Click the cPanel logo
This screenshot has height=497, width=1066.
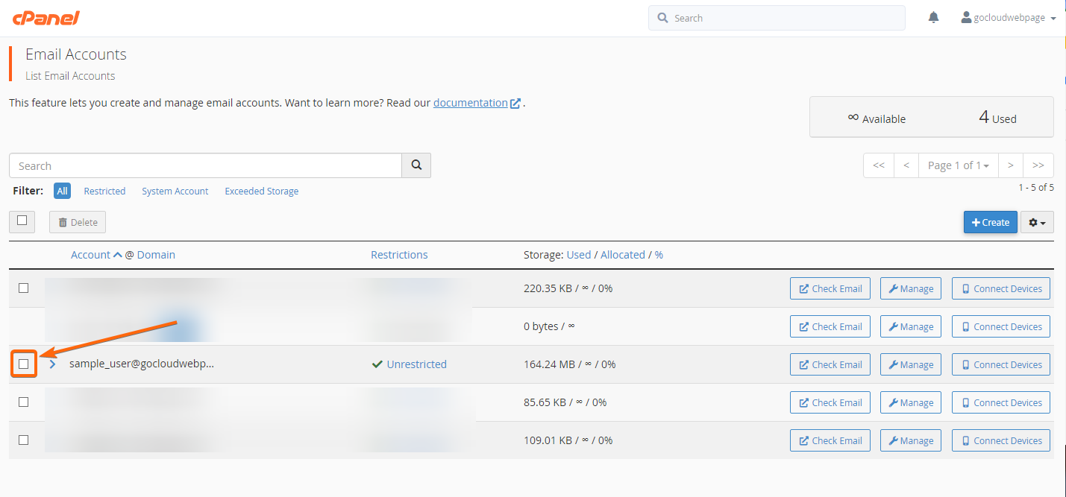pyautogui.click(x=46, y=18)
